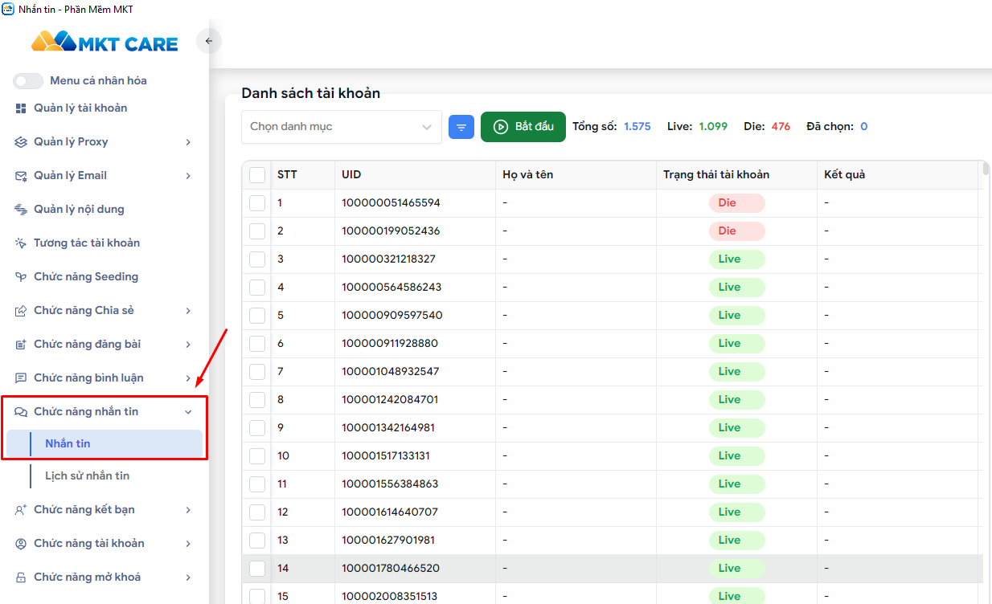992x604 pixels.
Task: Check the box for UID 100000199052436
Action: 257,231
